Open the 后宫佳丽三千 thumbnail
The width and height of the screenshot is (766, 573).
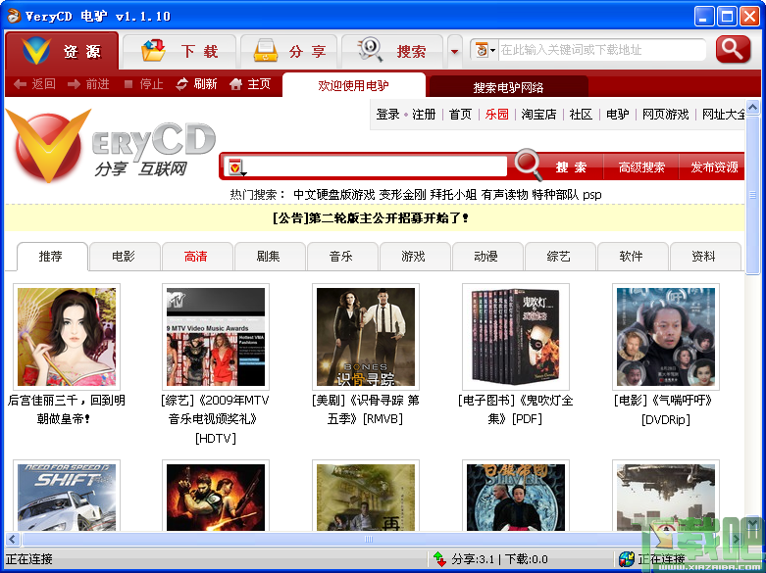tap(67, 337)
